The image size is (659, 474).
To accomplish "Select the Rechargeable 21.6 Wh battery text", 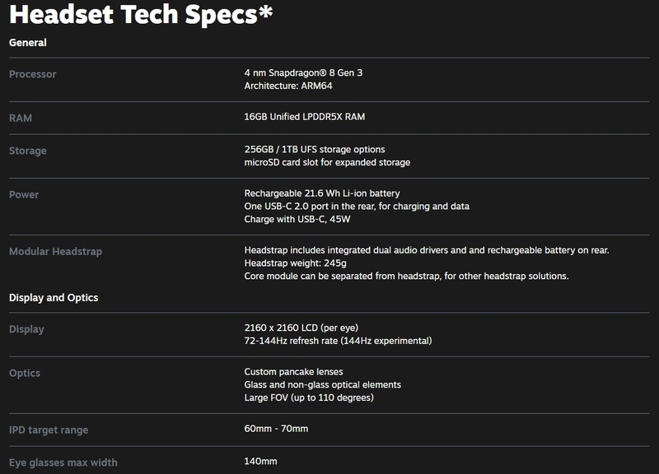I will [x=322, y=193].
